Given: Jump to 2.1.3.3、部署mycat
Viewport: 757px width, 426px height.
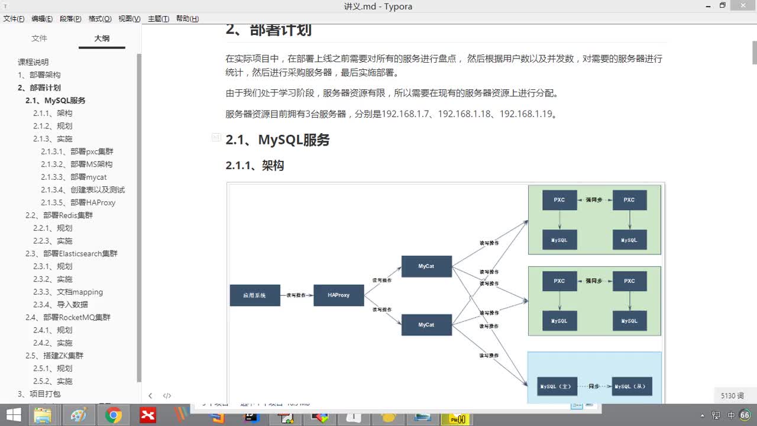Looking at the screenshot, I should 74,177.
